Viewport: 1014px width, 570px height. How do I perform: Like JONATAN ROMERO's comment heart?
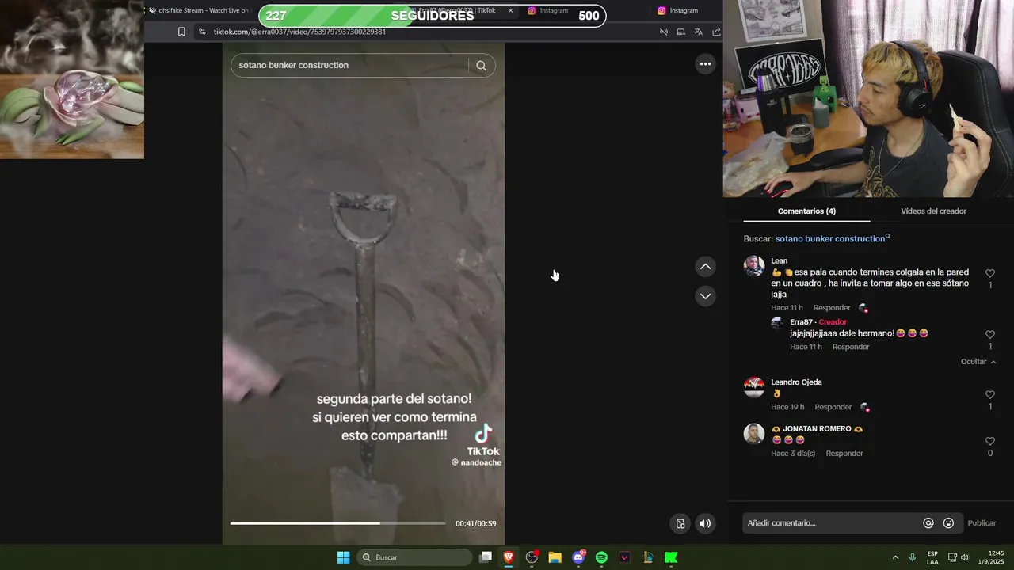pos(989,442)
